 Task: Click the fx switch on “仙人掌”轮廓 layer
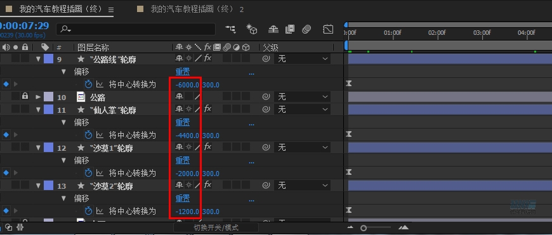pos(207,109)
